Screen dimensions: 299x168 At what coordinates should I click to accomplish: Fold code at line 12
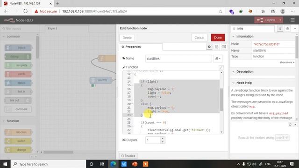click(132, 74)
